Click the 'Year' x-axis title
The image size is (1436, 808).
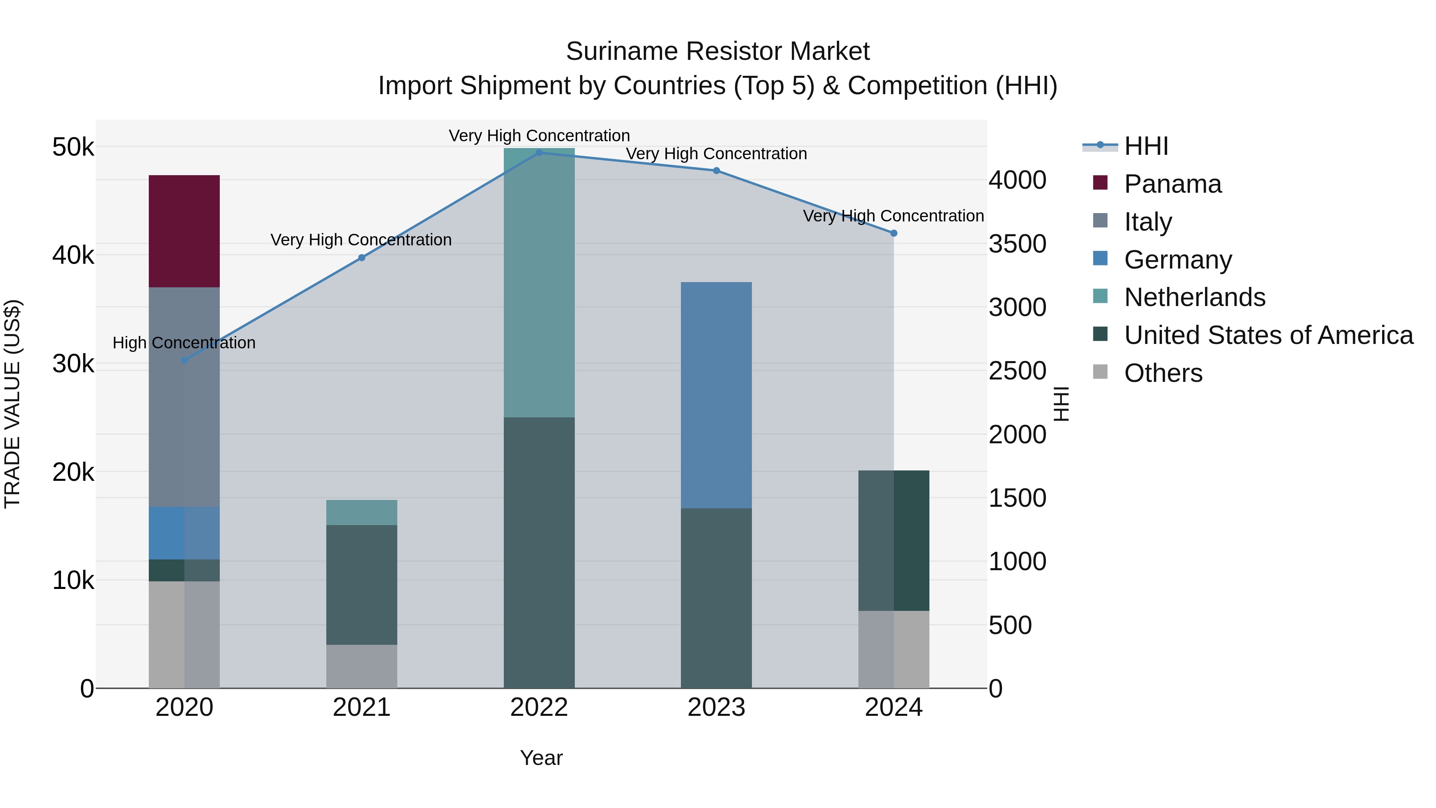click(x=541, y=759)
